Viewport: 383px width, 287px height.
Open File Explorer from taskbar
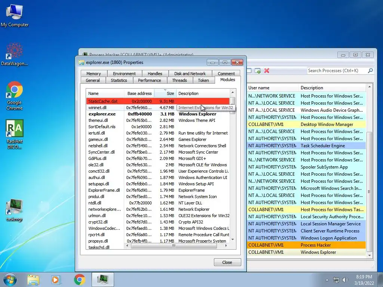pyautogui.click(x=33, y=280)
